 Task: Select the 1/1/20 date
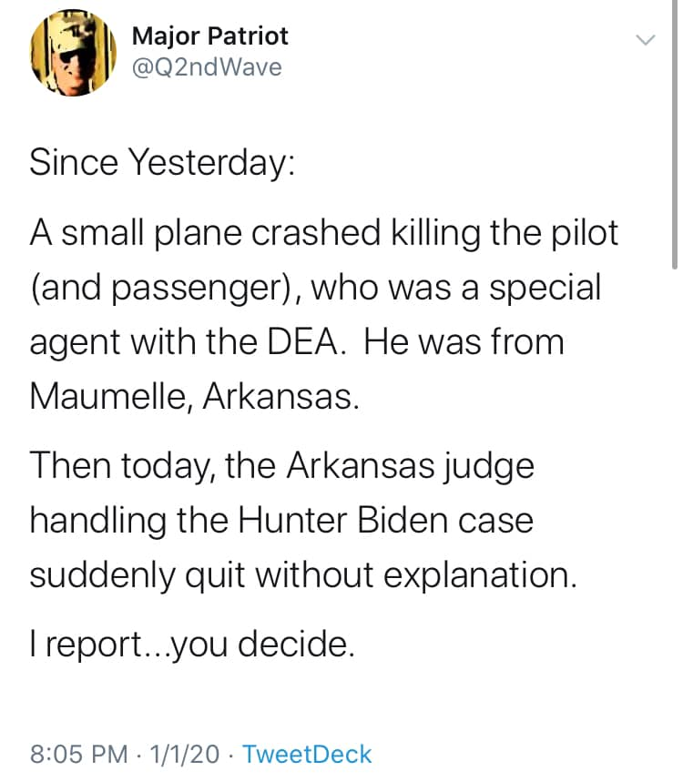pos(184,754)
